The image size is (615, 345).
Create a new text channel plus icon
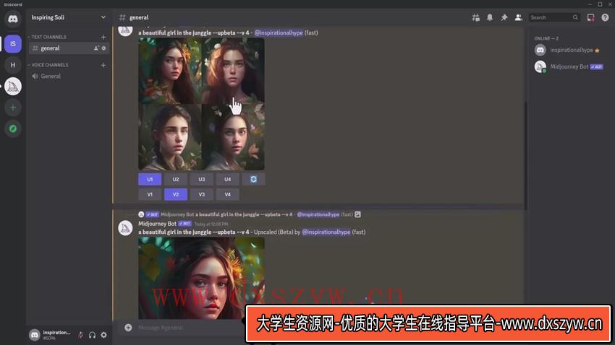tap(103, 37)
